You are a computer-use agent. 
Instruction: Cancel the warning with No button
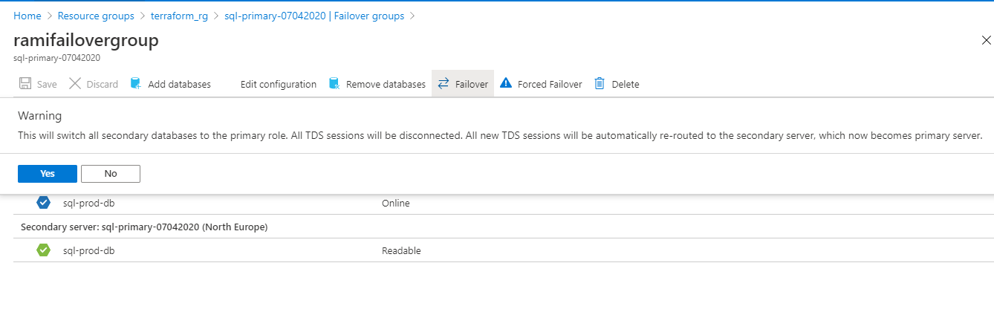[x=111, y=173]
